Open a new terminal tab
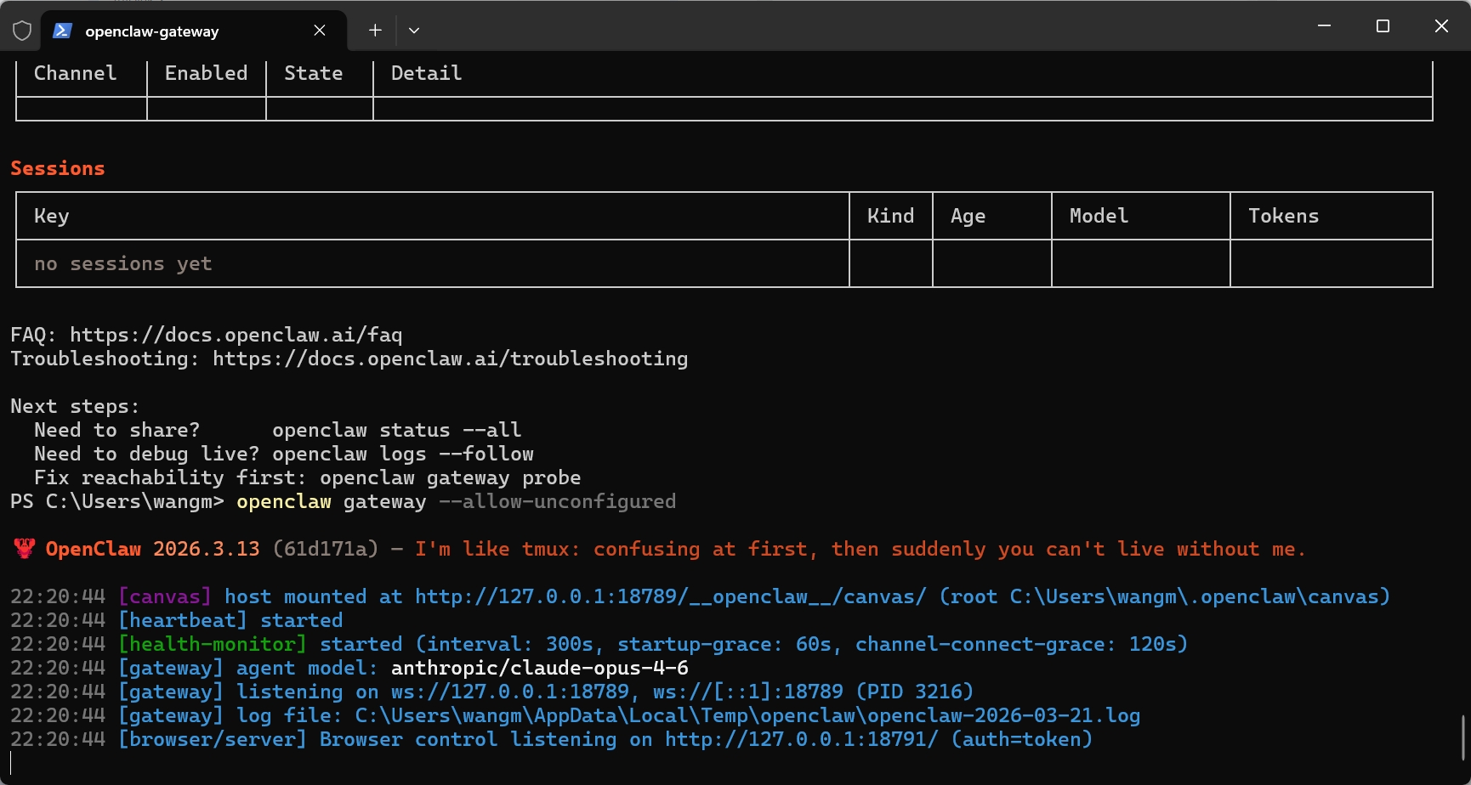This screenshot has height=785, width=1471. click(375, 31)
